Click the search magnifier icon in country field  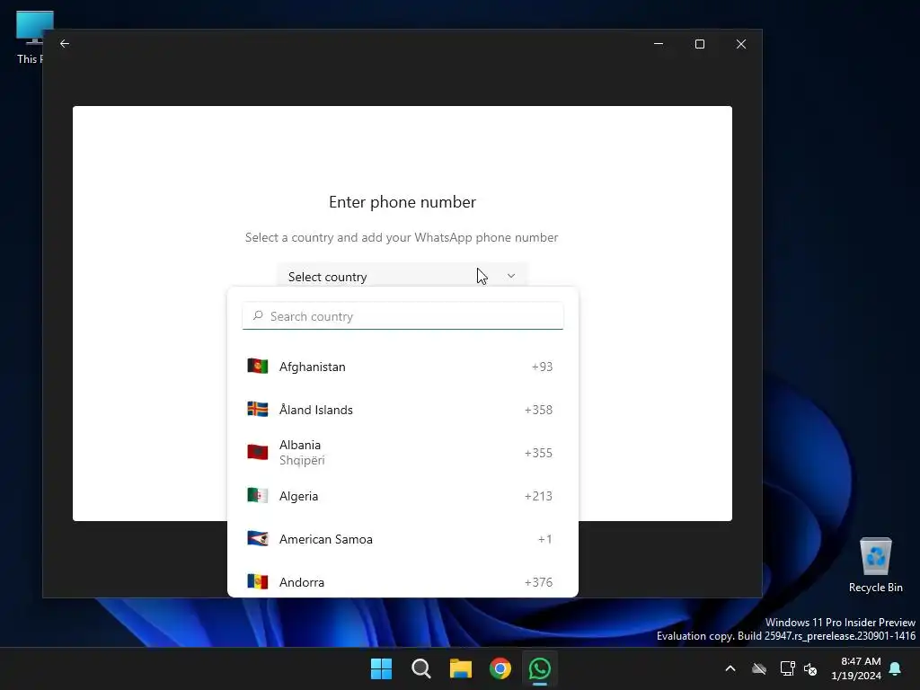click(258, 315)
